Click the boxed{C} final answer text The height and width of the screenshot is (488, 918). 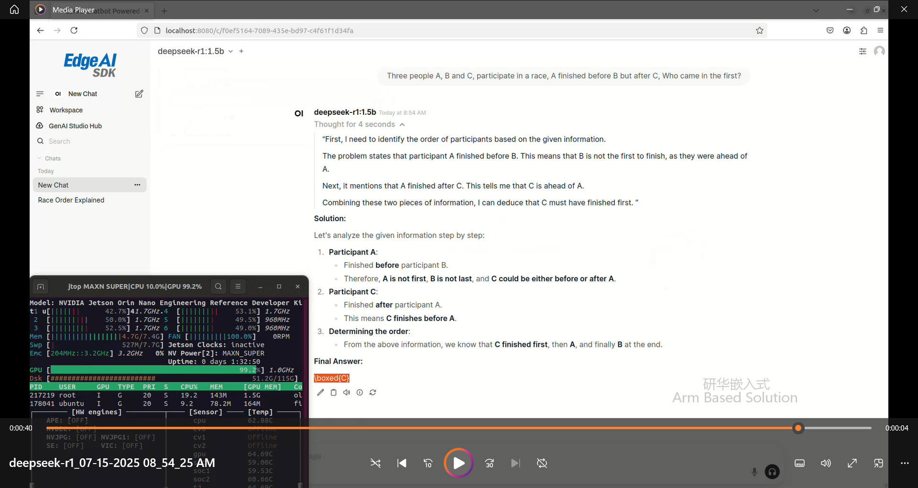tap(332, 378)
